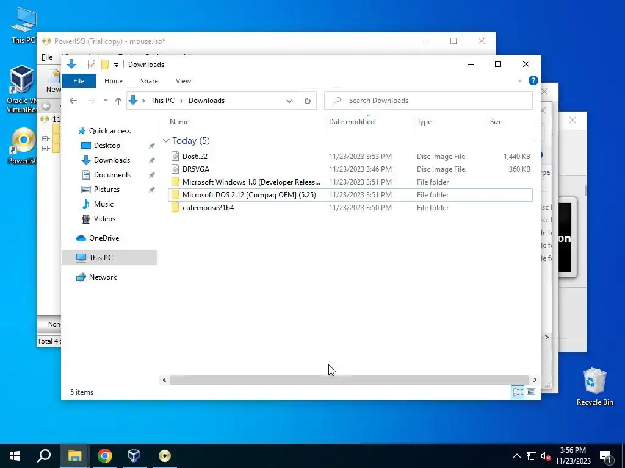Open Network in navigation pane

click(103, 277)
